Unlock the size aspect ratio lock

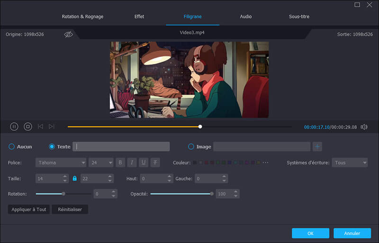[74, 179]
